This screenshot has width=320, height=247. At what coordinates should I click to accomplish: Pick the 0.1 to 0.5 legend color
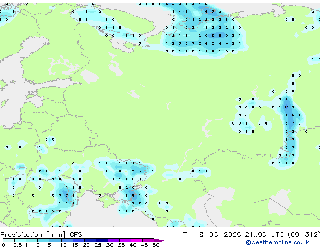(x=9, y=240)
